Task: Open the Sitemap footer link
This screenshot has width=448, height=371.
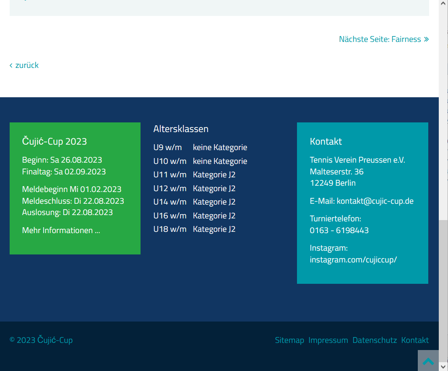Action: tap(289, 340)
